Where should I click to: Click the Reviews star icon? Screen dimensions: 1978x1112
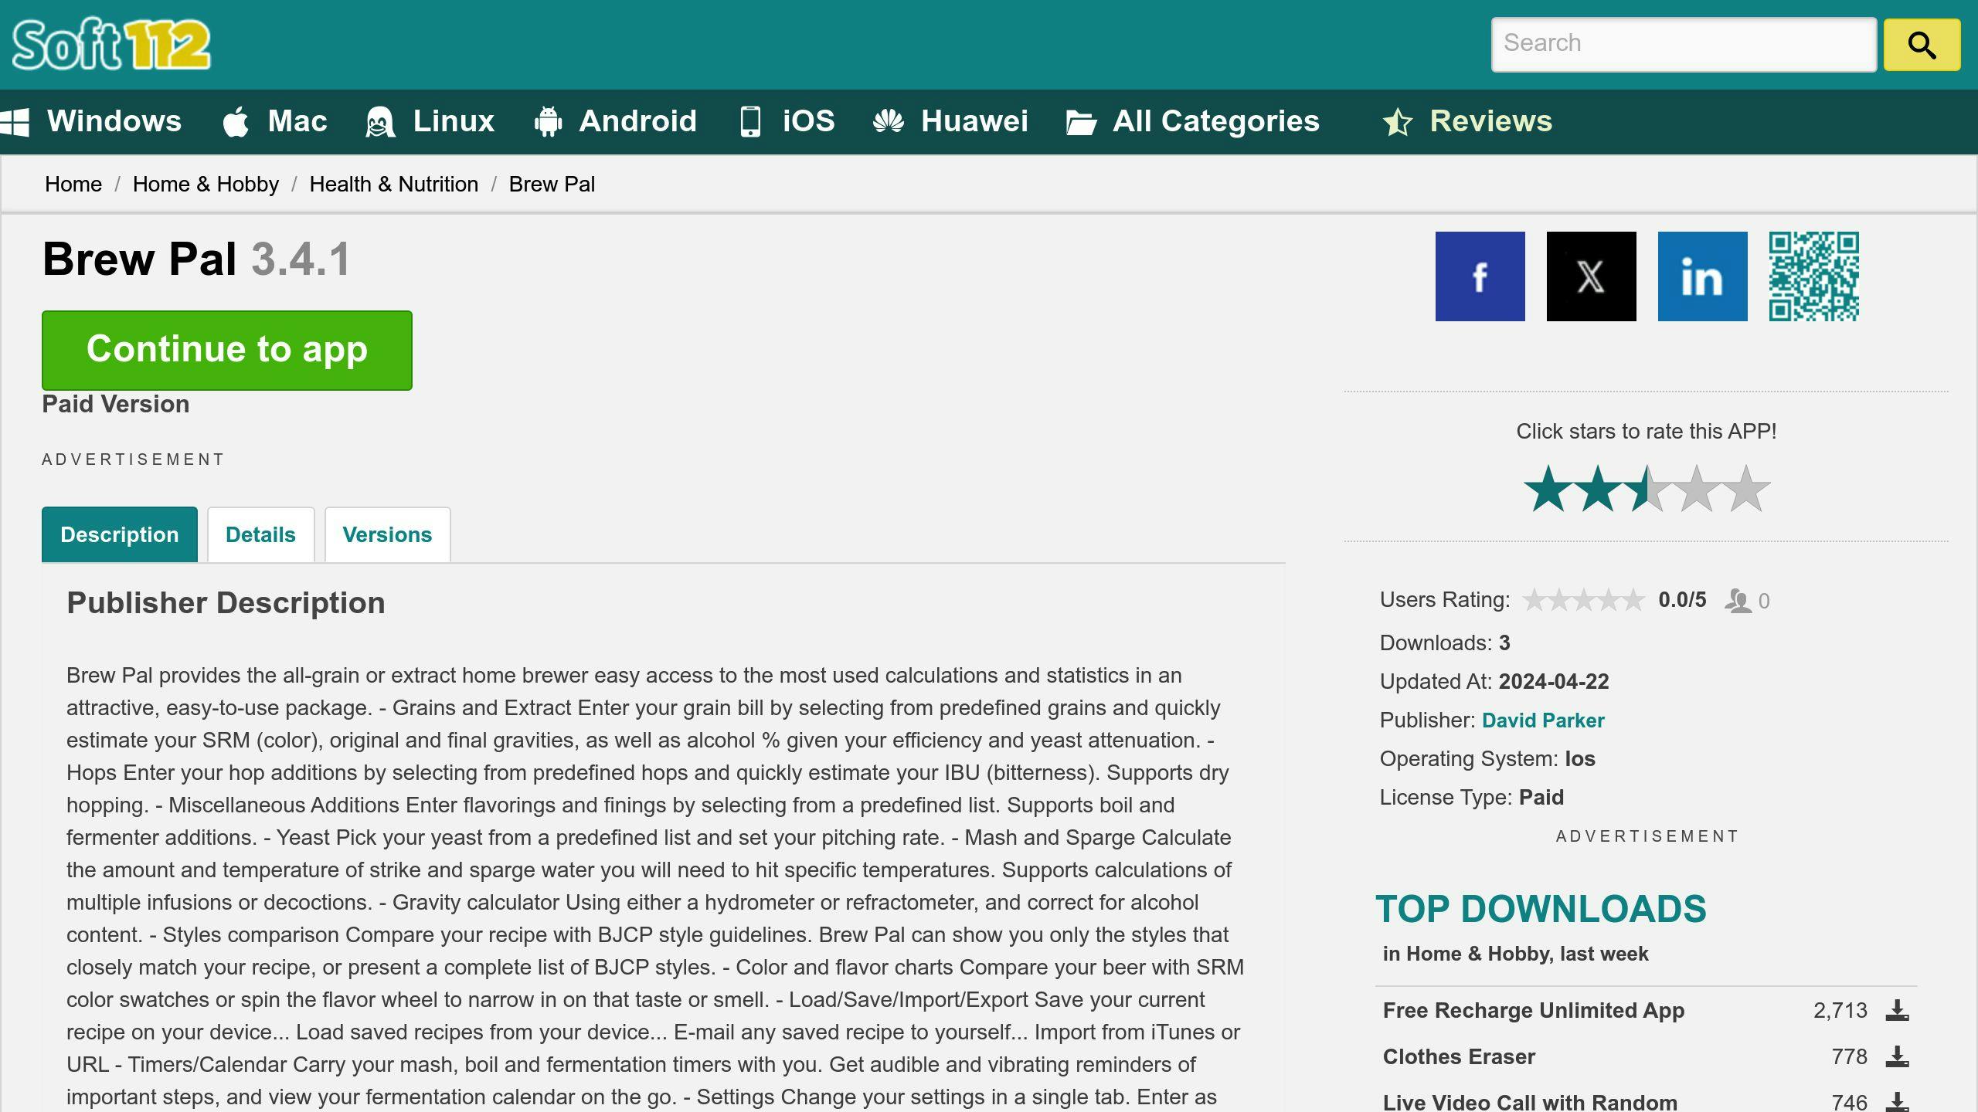(1398, 122)
